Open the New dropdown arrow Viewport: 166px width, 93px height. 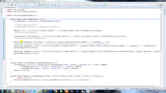3,5
